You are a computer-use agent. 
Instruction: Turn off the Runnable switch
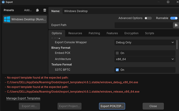[174, 18]
